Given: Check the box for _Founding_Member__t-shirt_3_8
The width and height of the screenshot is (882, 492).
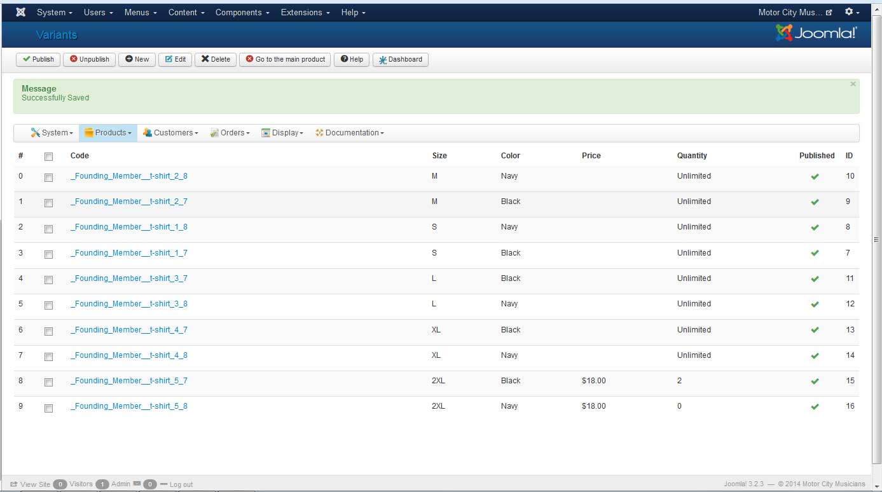Looking at the screenshot, I should 49,306.
